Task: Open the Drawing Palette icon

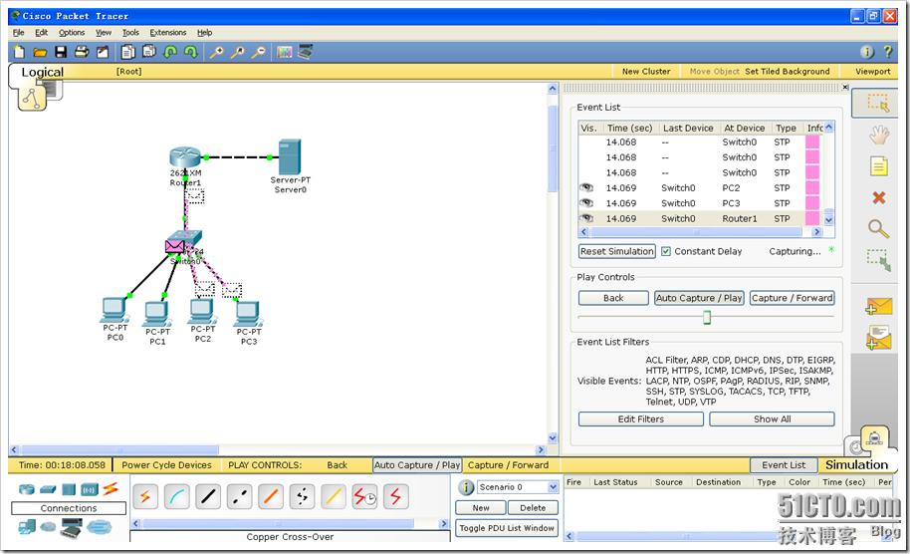Action: 285,52
